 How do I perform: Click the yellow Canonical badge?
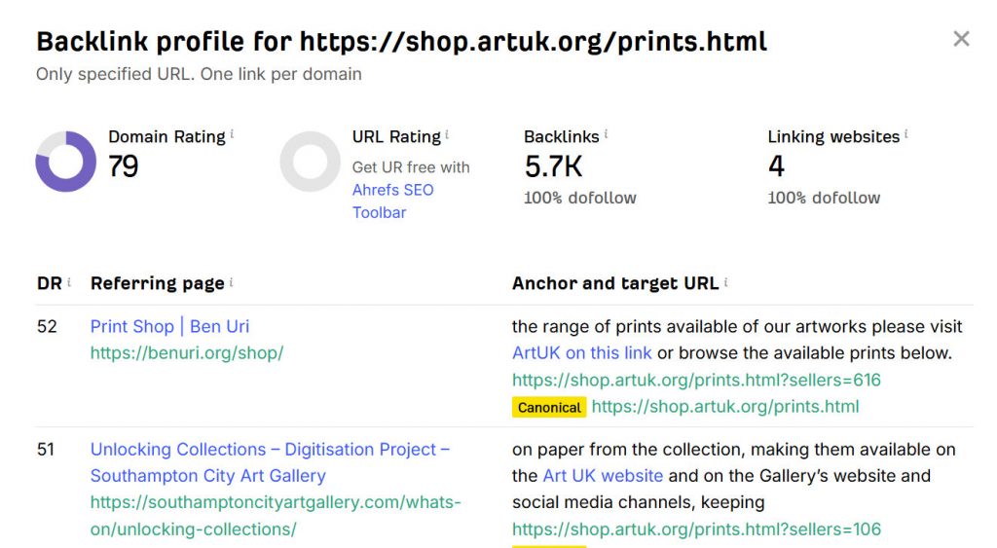click(x=549, y=407)
